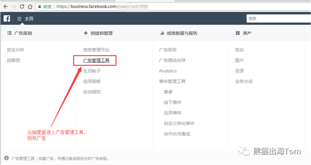Open 广告测试向导 link
311x165 pixels.
172,60
